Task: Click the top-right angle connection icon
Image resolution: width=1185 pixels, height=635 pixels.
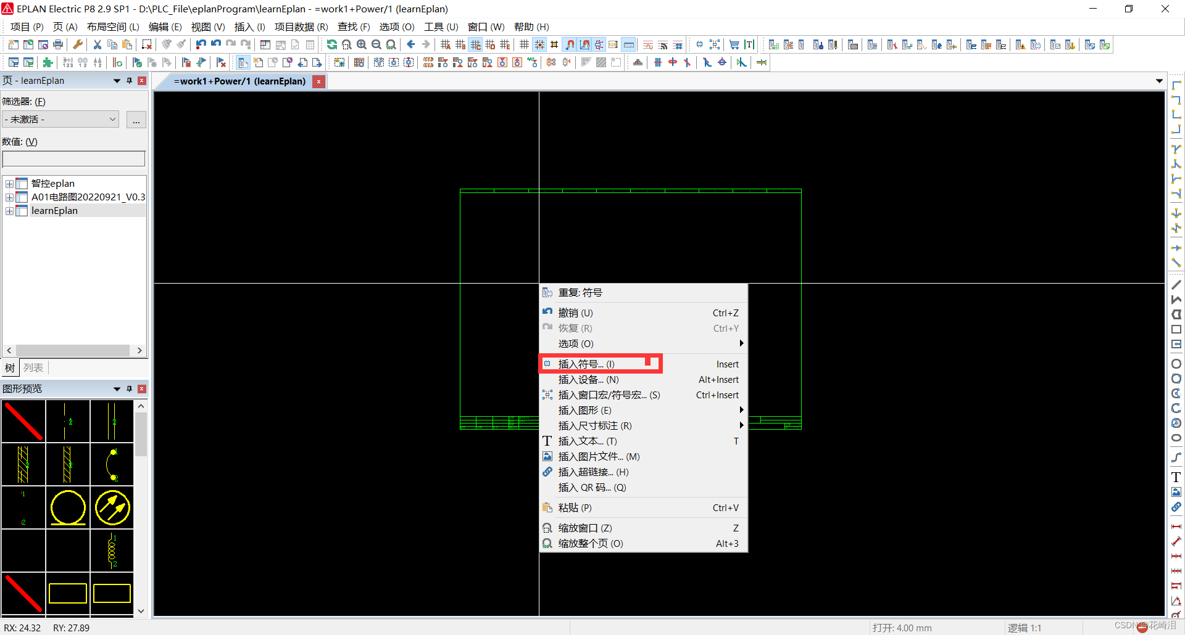Action: coord(1176,100)
